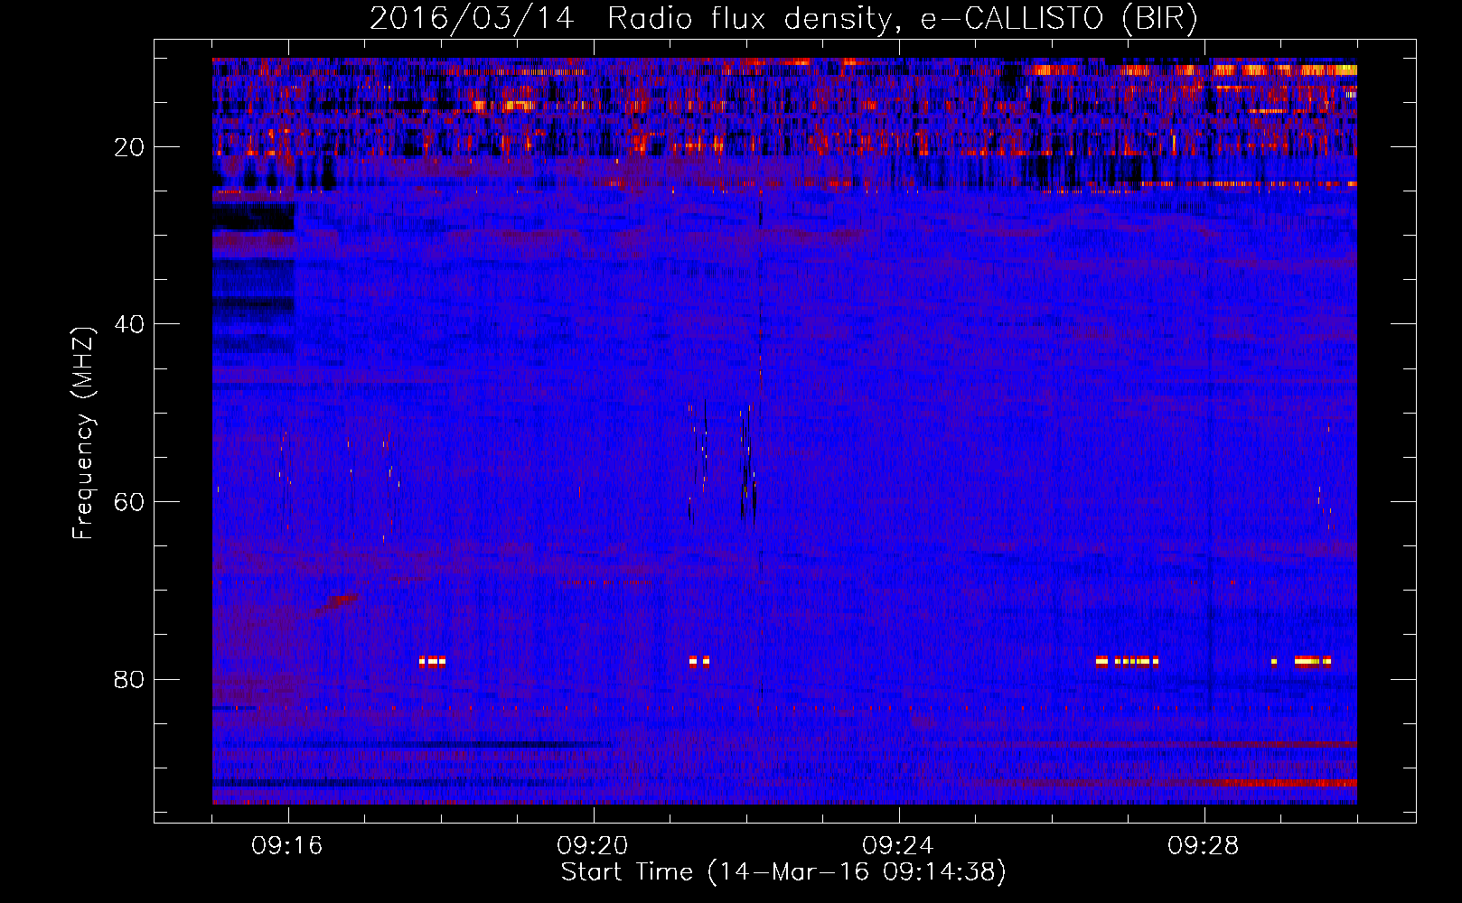This screenshot has width=1462, height=903.
Task: Click the '09:24' time tick label
Action: point(898,846)
